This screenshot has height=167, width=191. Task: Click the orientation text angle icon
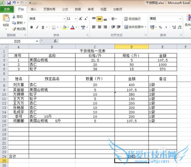(113, 19)
